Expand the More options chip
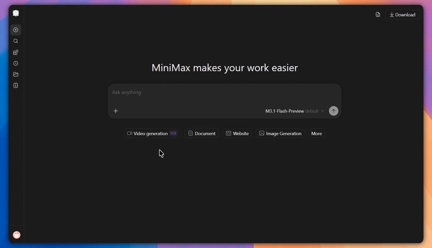The image size is (432, 248). pyautogui.click(x=316, y=134)
